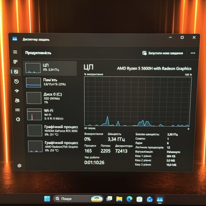Open the App history page icon
The image size is (206, 206).
[16, 81]
